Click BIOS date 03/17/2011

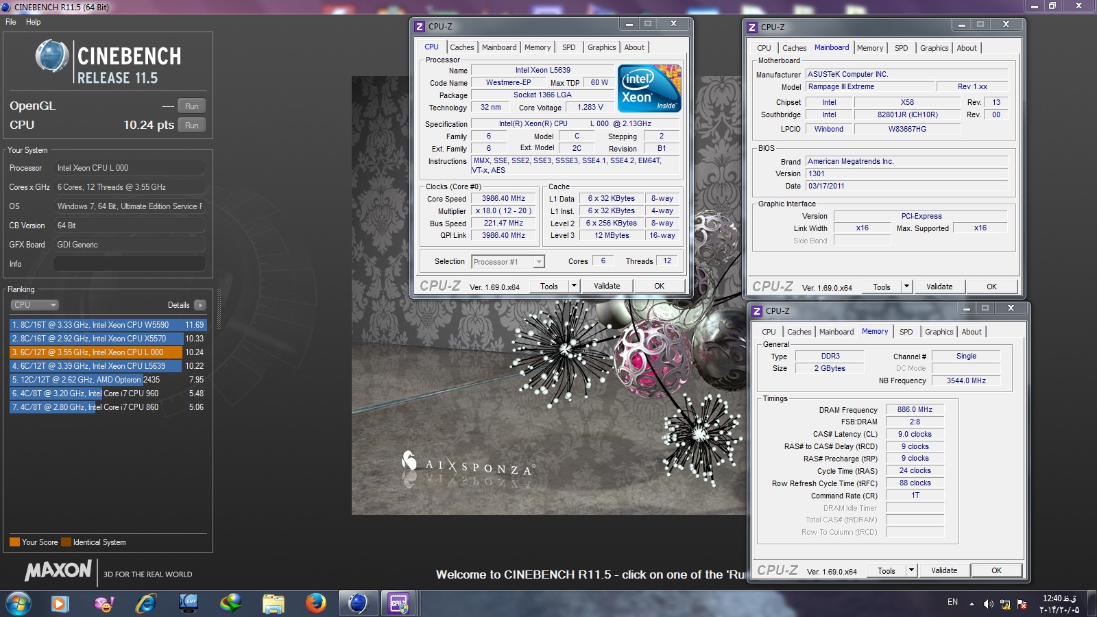(906, 186)
